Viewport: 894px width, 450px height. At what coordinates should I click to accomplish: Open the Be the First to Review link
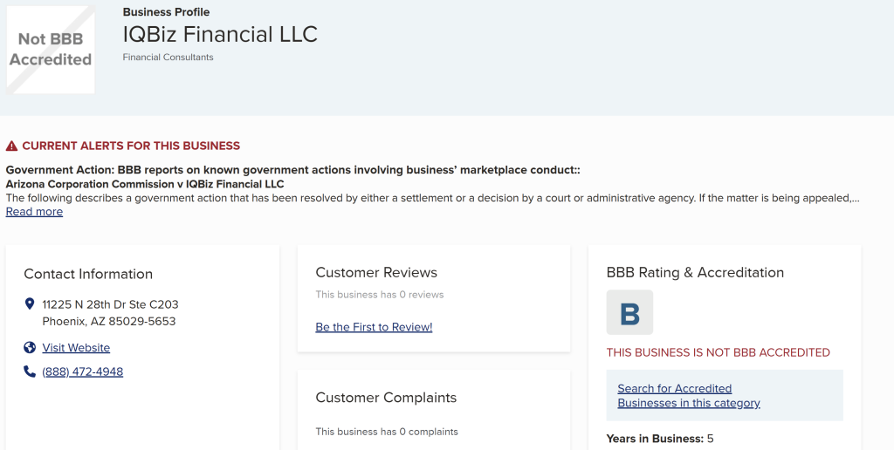[x=374, y=327]
